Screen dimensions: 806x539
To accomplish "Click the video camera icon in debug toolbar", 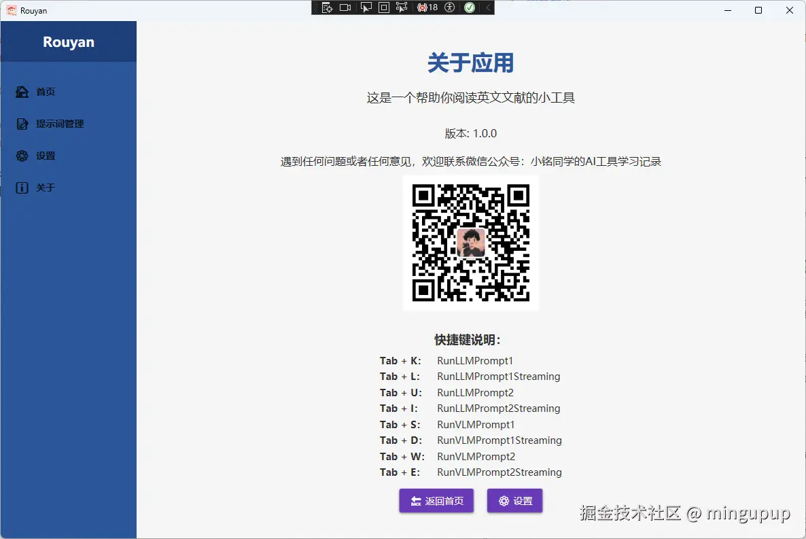I will [345, 7].
